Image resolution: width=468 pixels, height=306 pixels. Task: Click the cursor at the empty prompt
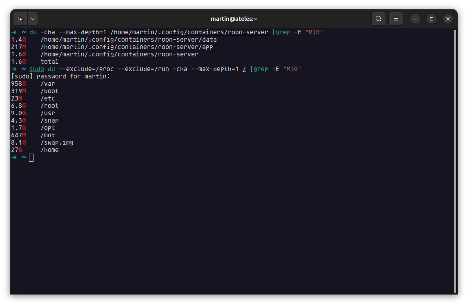click(x=31, y=157)
